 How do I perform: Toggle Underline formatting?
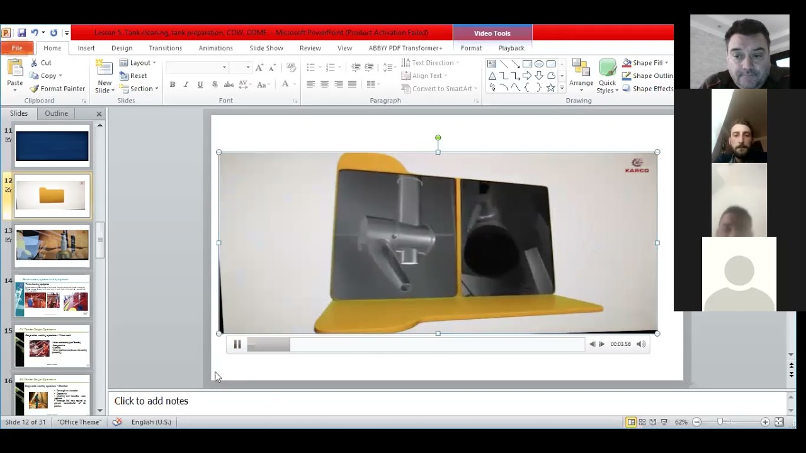[200, 84]
